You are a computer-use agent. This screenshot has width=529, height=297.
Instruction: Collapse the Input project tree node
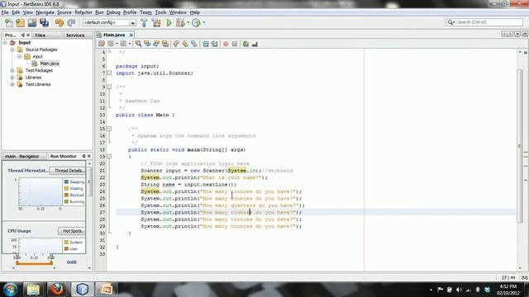click(x=5, y=43)
